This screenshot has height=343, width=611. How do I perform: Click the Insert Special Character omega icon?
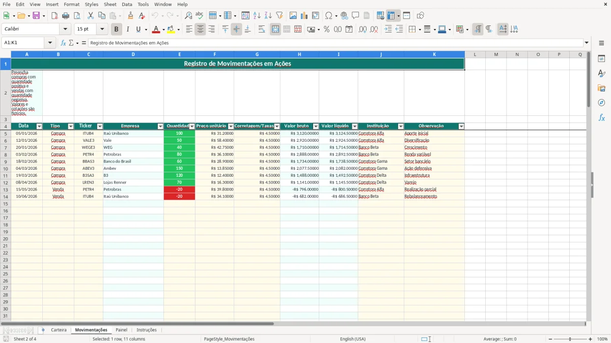[328, 16]
